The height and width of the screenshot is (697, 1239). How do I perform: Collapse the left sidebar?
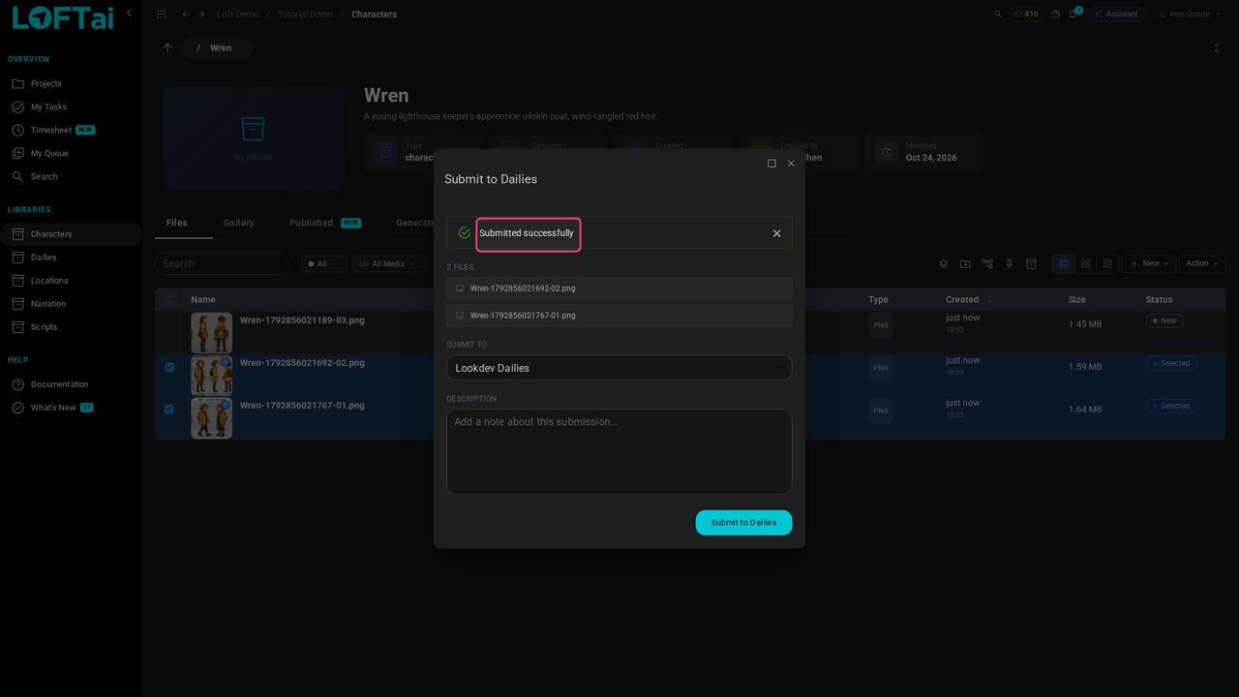click(x=129, y=13)
